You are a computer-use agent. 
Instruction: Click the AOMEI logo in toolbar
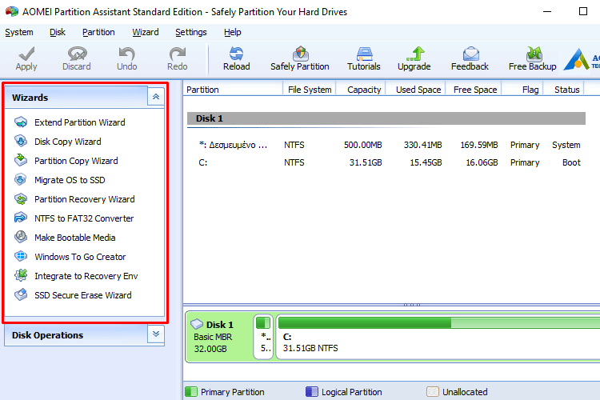pos(576,59)
